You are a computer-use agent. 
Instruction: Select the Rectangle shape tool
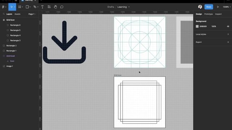pyautogui.click(x=27, y=7)
